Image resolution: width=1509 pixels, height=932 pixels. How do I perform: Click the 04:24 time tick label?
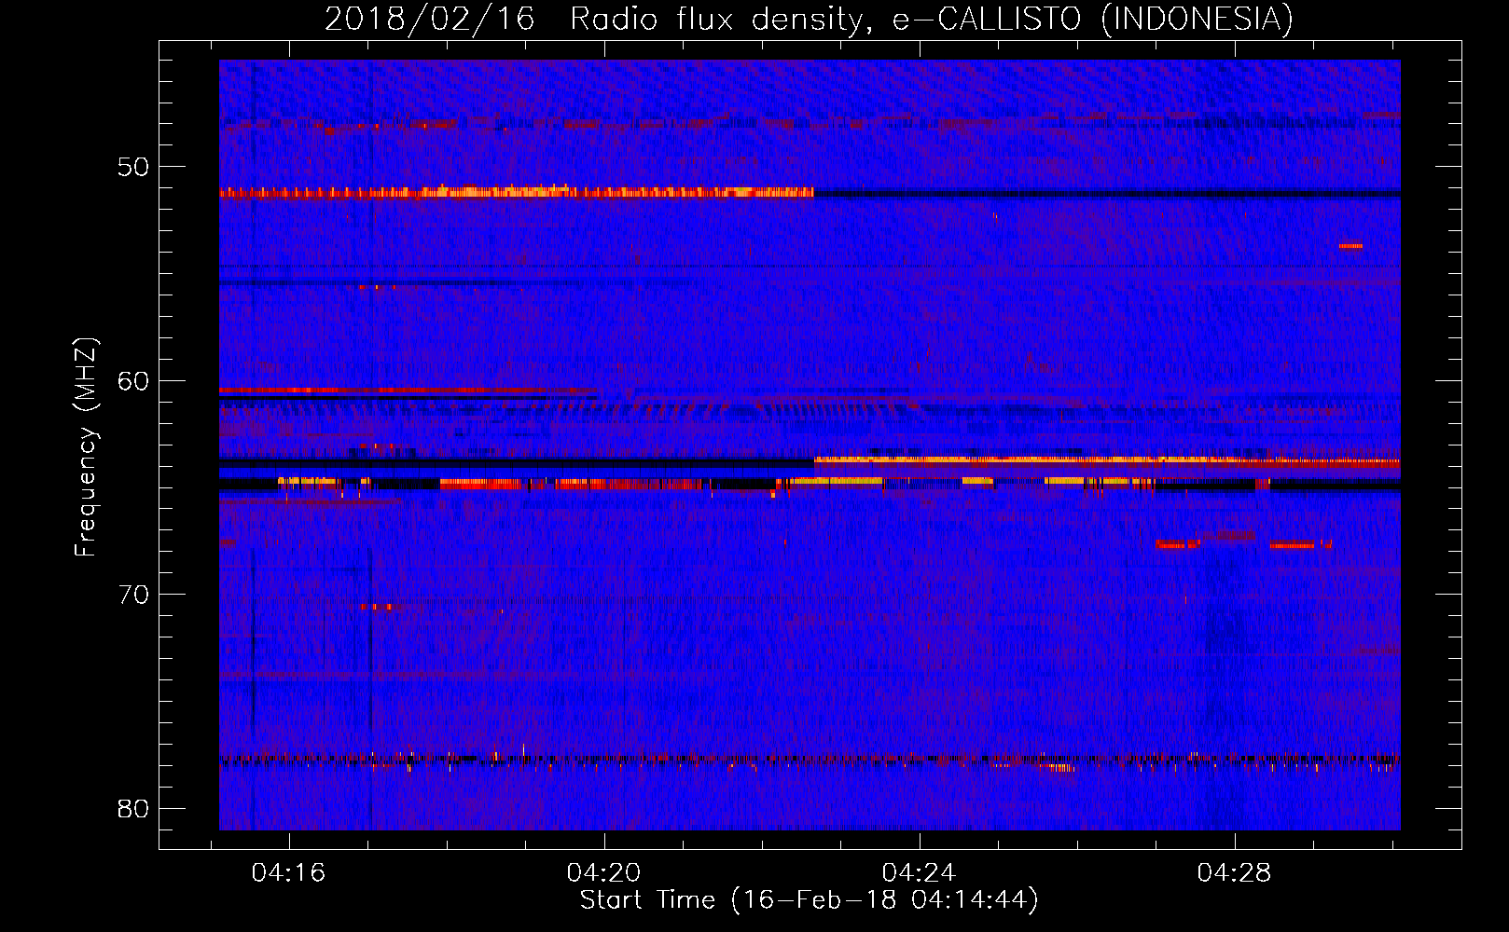tap(919, 872)
